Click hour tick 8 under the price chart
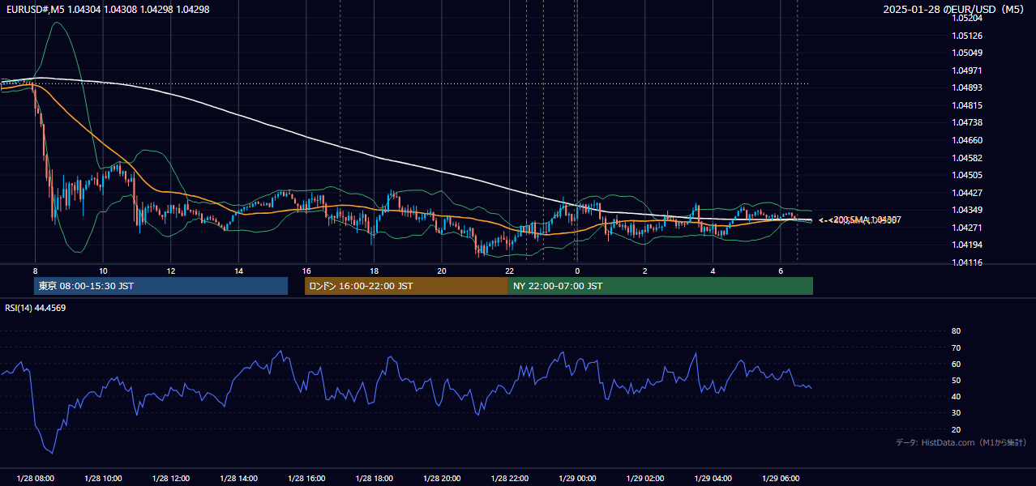This screenshot has width=1036, height=486. [x=35, y=271]
